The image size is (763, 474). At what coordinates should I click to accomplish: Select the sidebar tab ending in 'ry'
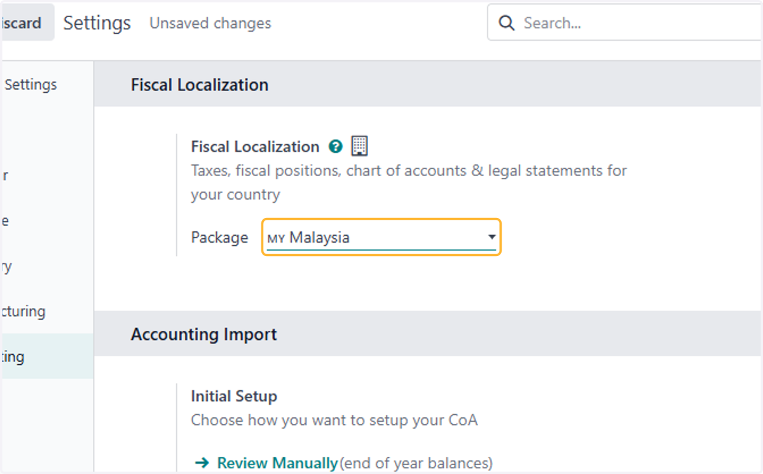point(46,266)
